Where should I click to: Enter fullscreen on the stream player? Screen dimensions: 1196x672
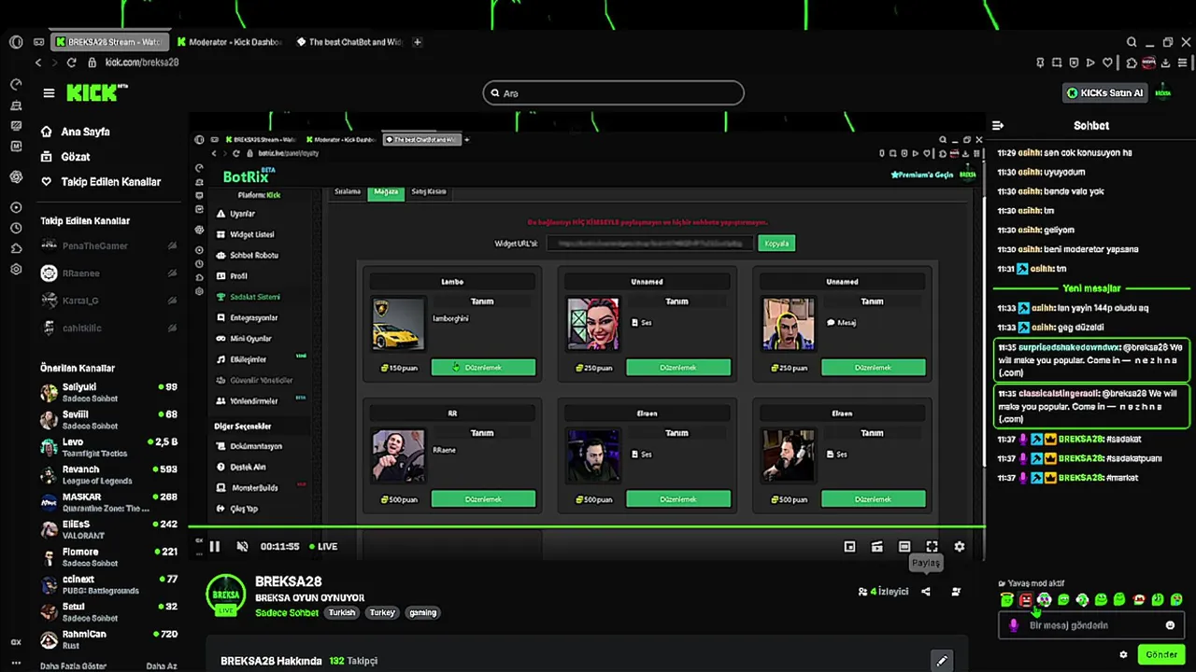pyautogui.click(x=932, y=547)
